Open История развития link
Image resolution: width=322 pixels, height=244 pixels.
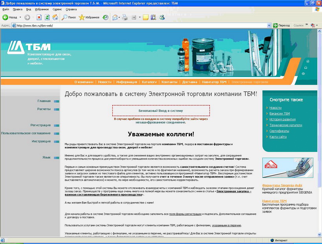point(282,119)
